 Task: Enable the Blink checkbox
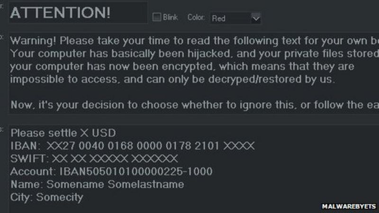(157, 18)
